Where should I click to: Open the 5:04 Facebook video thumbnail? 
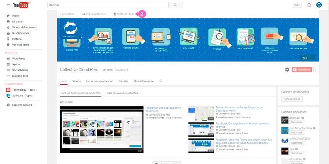(x=201, y=130)
